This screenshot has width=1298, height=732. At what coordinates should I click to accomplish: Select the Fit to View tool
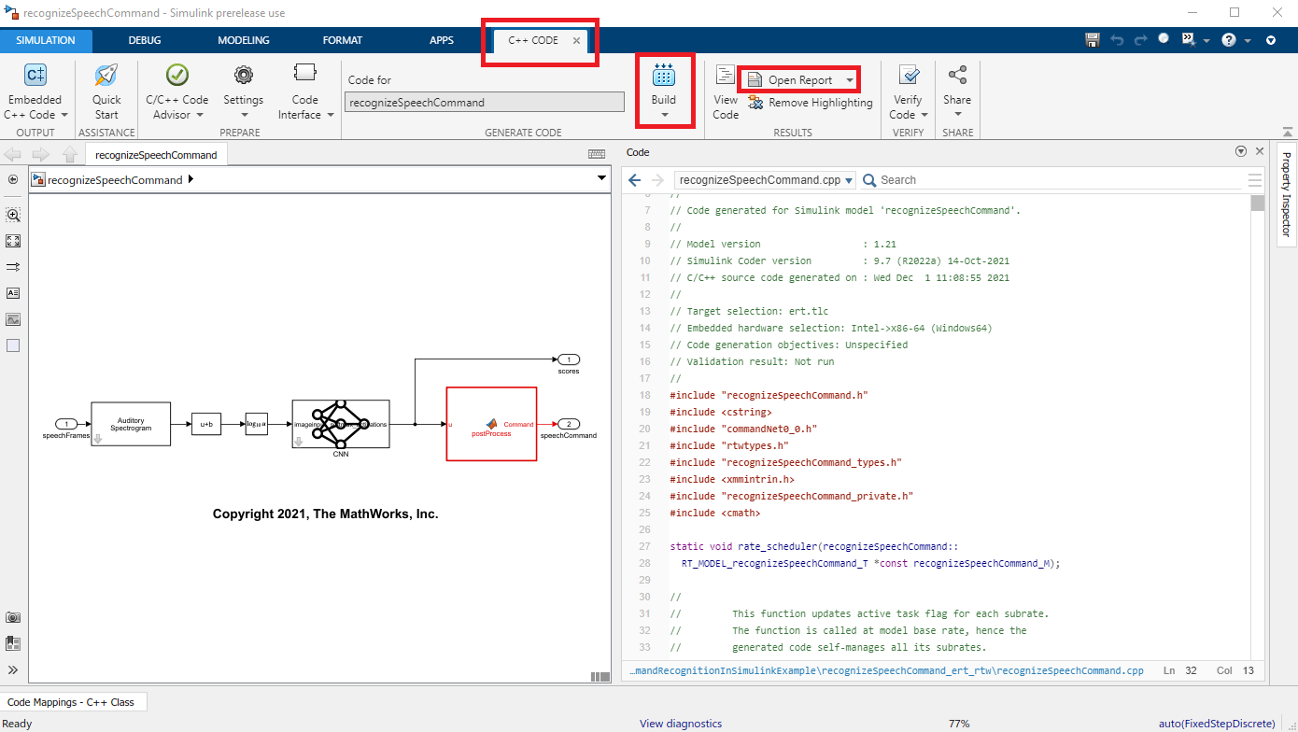click(13, 241)
